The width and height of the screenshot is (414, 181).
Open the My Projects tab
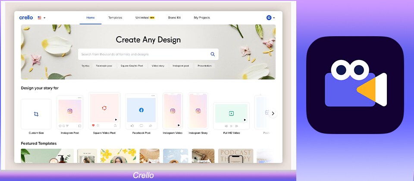(202, 18)
